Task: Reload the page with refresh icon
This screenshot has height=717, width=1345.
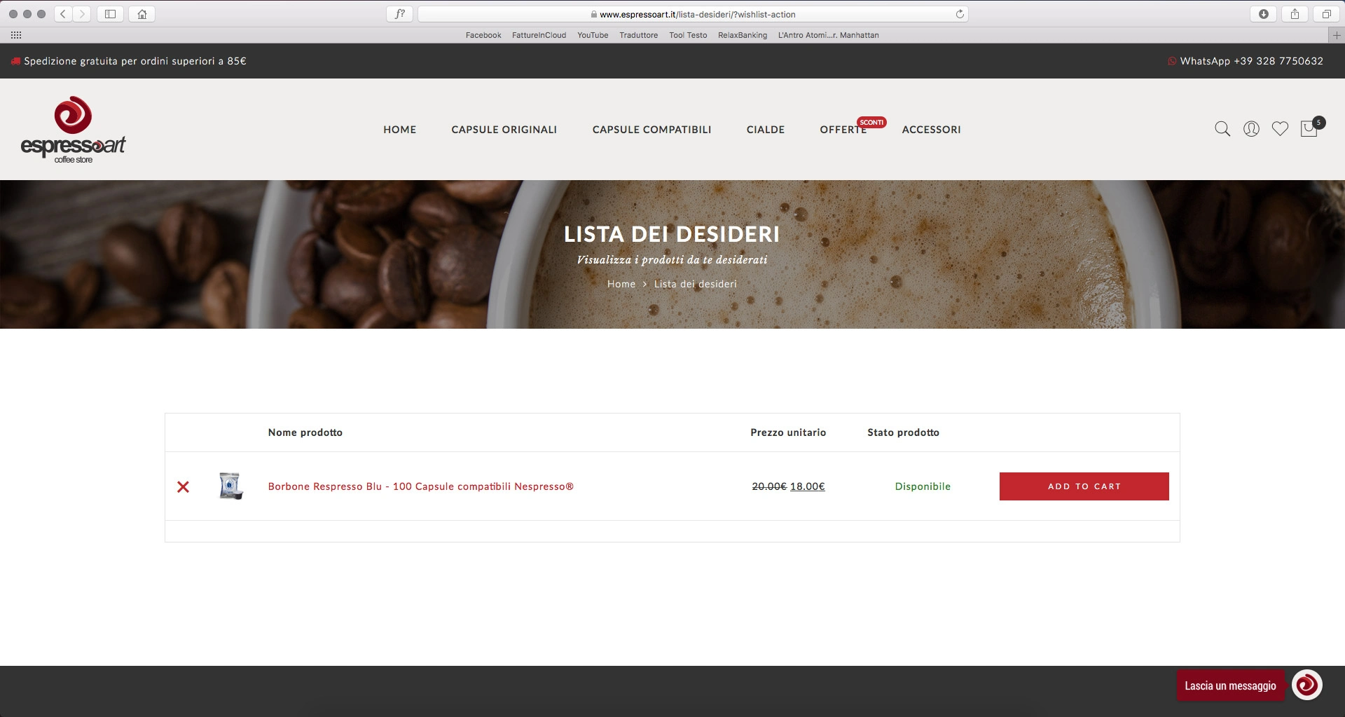Action: click(x=960, y=14)
